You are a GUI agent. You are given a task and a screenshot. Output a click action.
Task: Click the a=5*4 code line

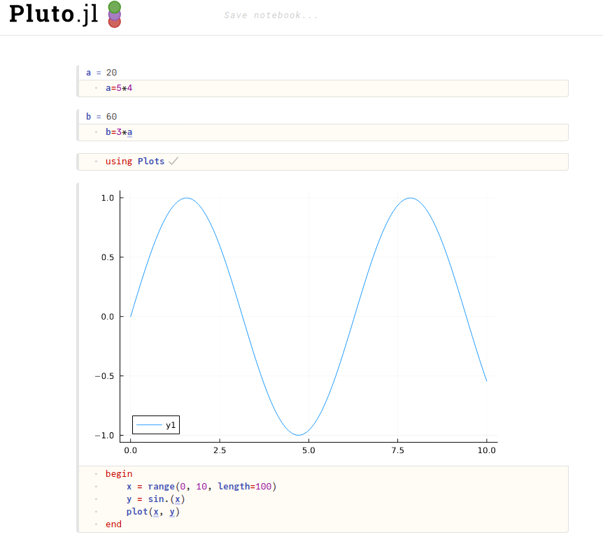coord(119,88)
